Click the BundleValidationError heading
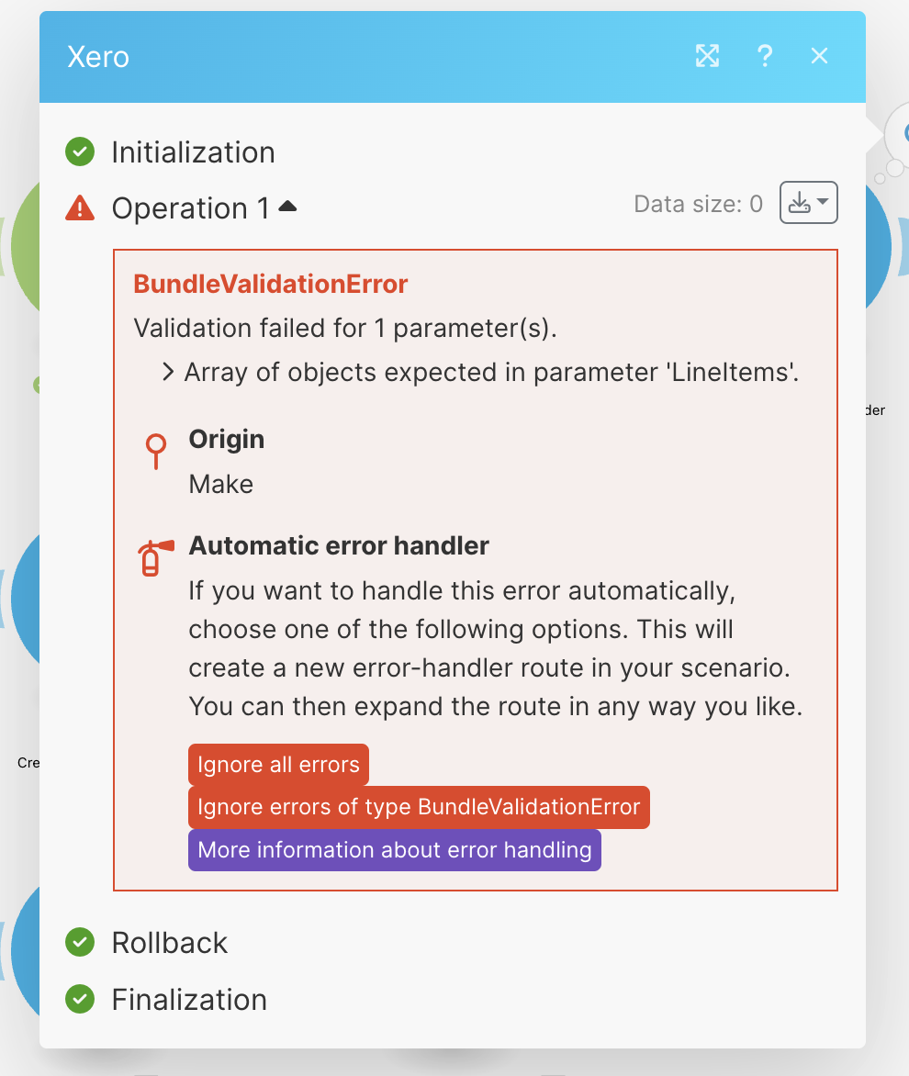 pos(271,284)
